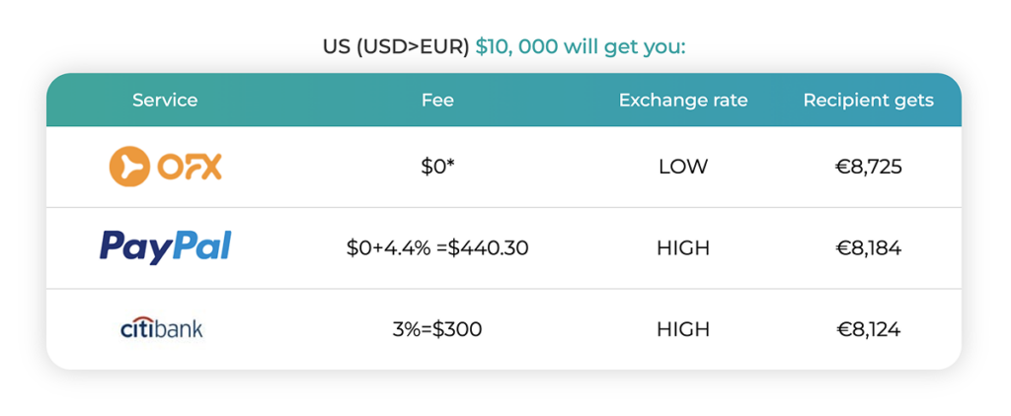This screenshot has width=1011, height=416.
Task: Click the Citibank red arc emblem
Action: coord(137,319)
